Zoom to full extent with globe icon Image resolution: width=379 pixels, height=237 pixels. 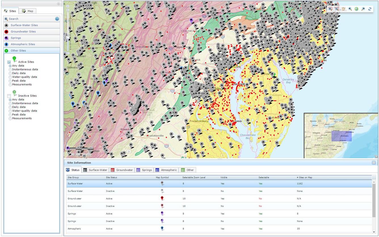click(x=356, y=9)
